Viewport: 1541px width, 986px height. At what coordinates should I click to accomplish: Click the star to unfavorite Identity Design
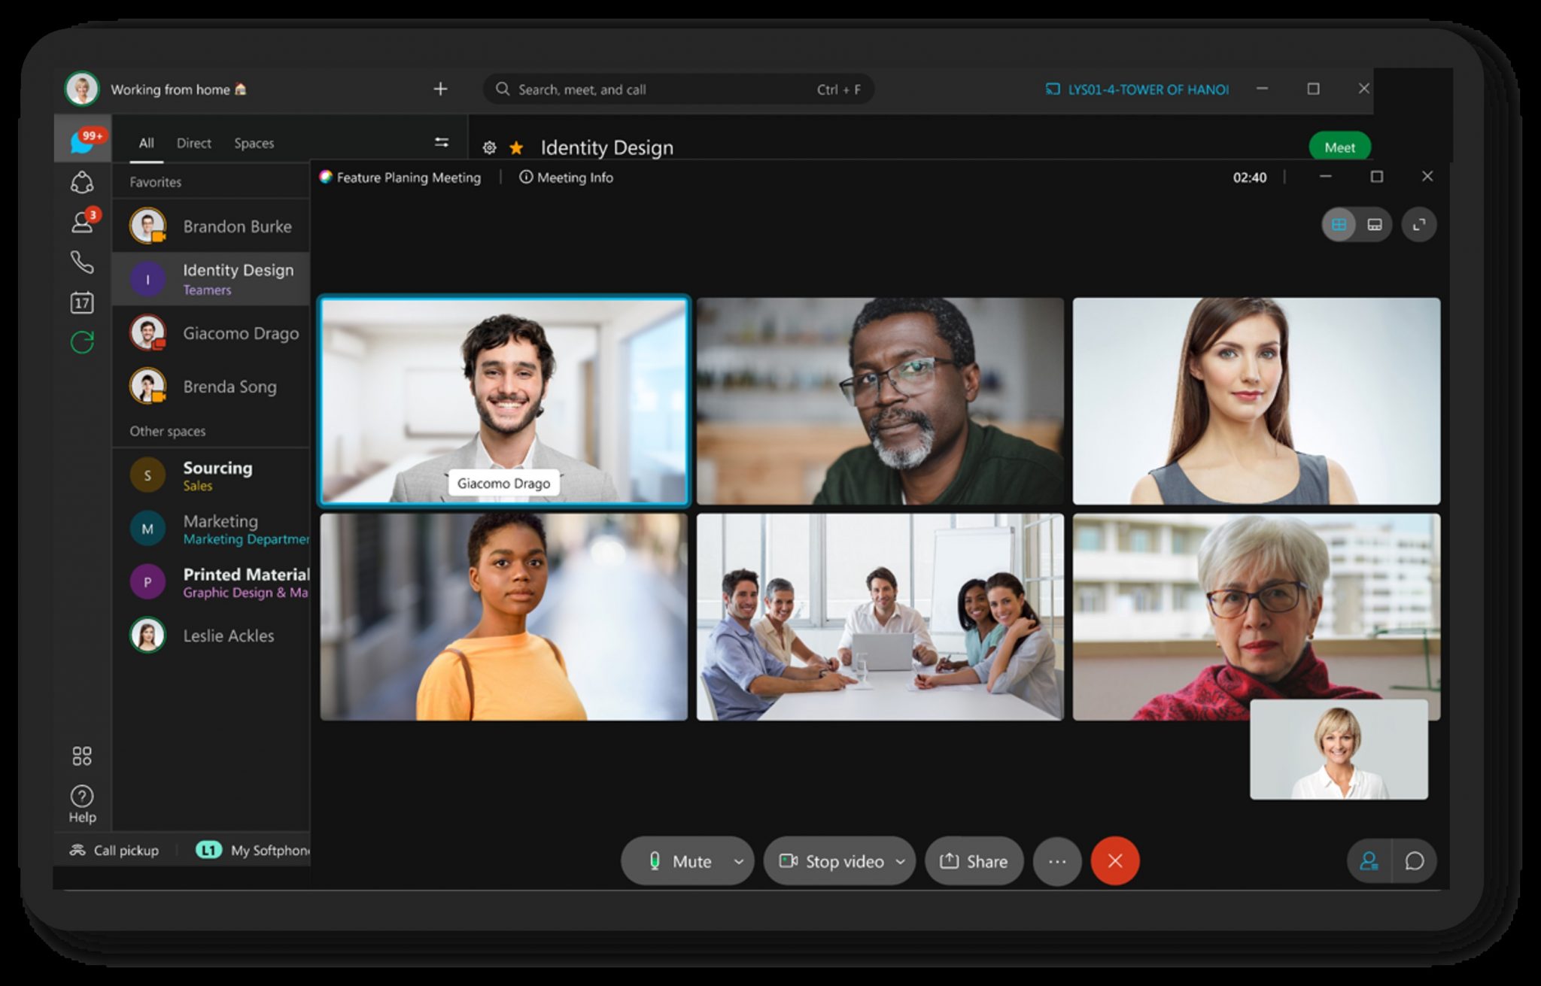516,147
